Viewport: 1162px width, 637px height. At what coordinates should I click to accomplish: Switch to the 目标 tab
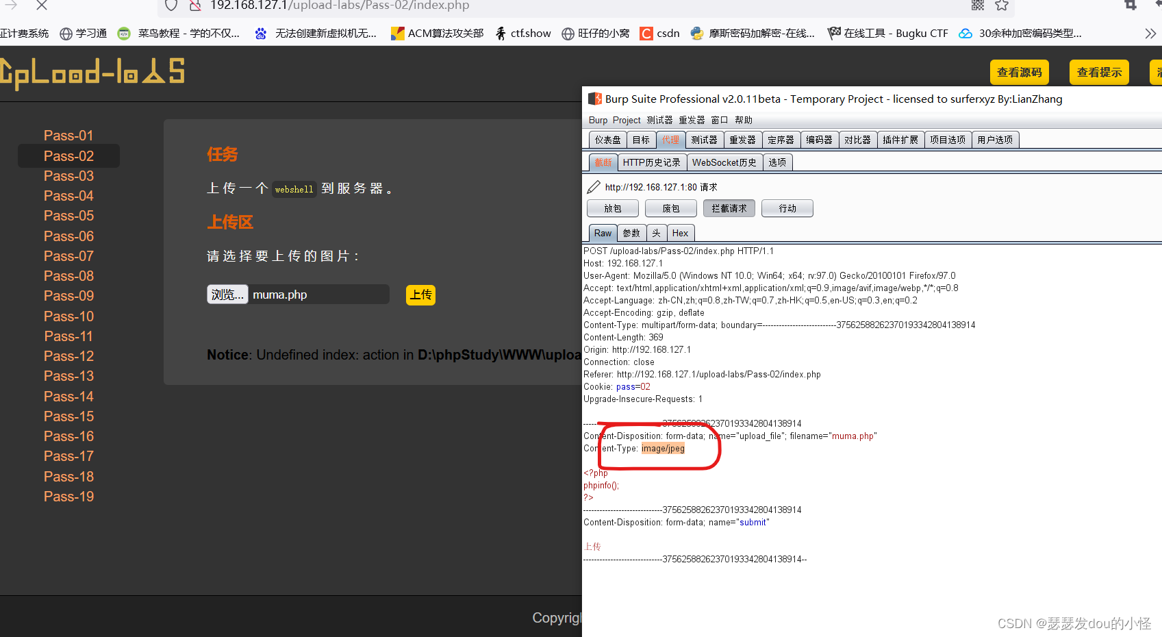pos(641,140)
